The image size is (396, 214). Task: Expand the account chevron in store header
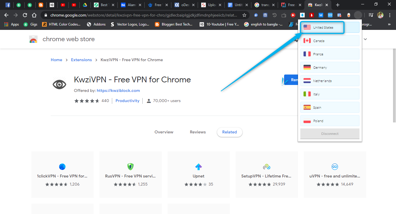pyautogui.click(x=365, y=39)
